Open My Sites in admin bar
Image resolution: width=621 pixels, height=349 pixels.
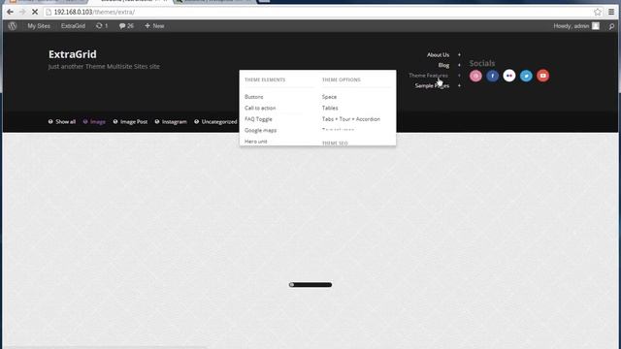(39, 26)
